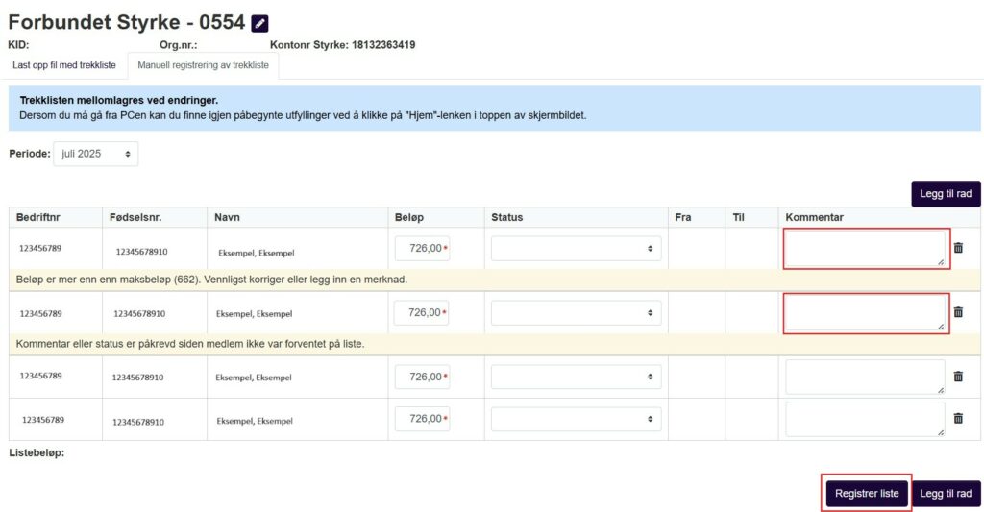The width and height of the screenshot is (984, 512).
Task: Click trash icon on the fourth row
Action: 958,419
